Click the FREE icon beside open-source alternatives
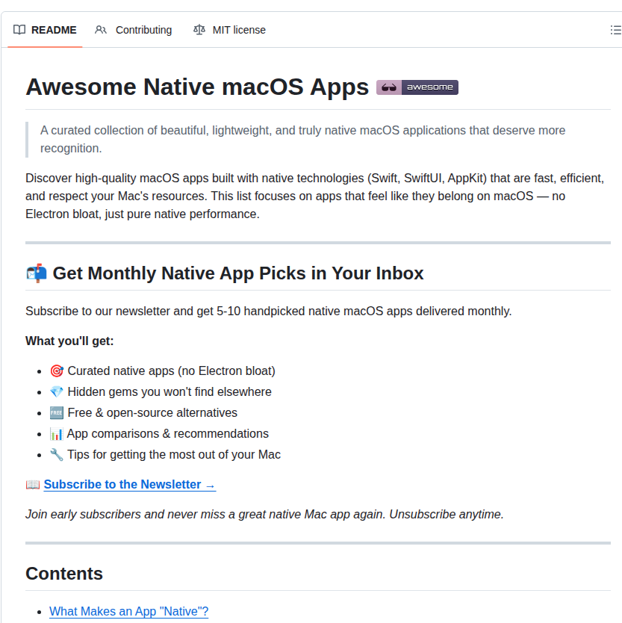This screenshot has height=623, width=622. coord(57,412)
